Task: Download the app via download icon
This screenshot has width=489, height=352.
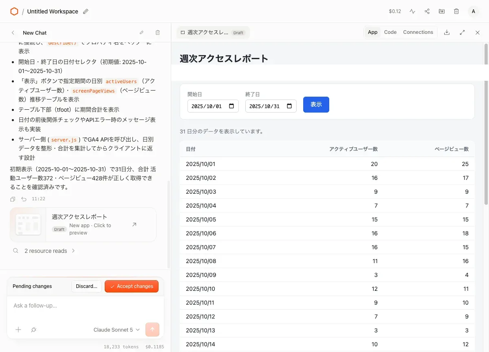Action: [447, 32]
